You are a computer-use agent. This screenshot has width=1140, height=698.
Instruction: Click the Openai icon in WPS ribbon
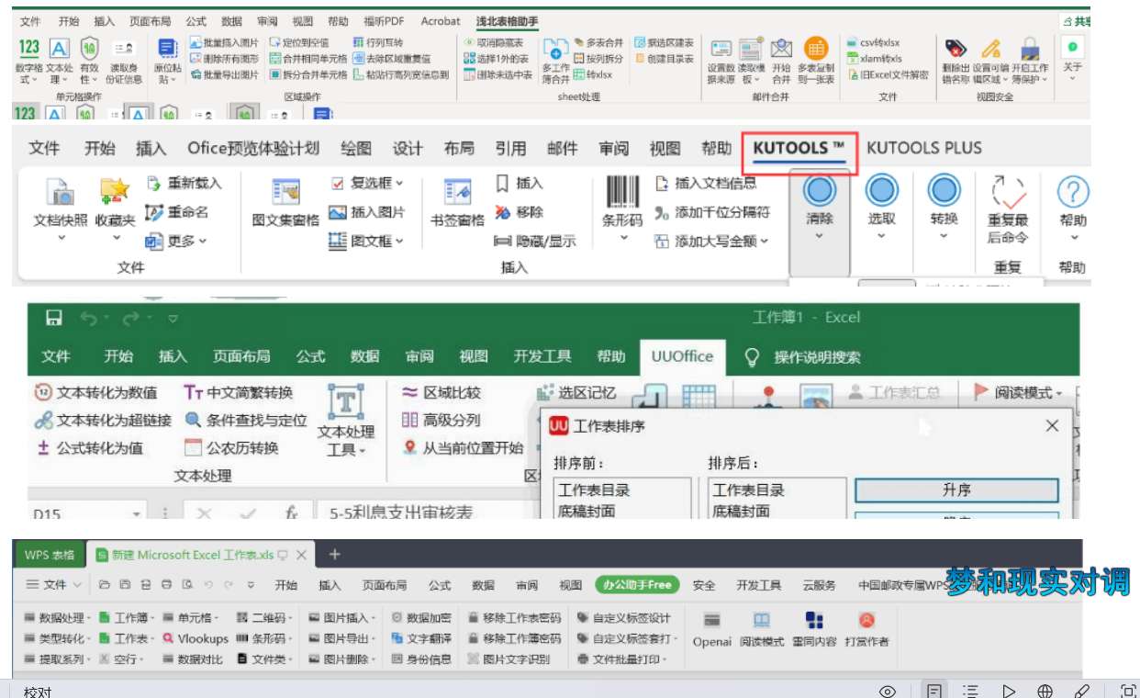(x=711, y=621)
